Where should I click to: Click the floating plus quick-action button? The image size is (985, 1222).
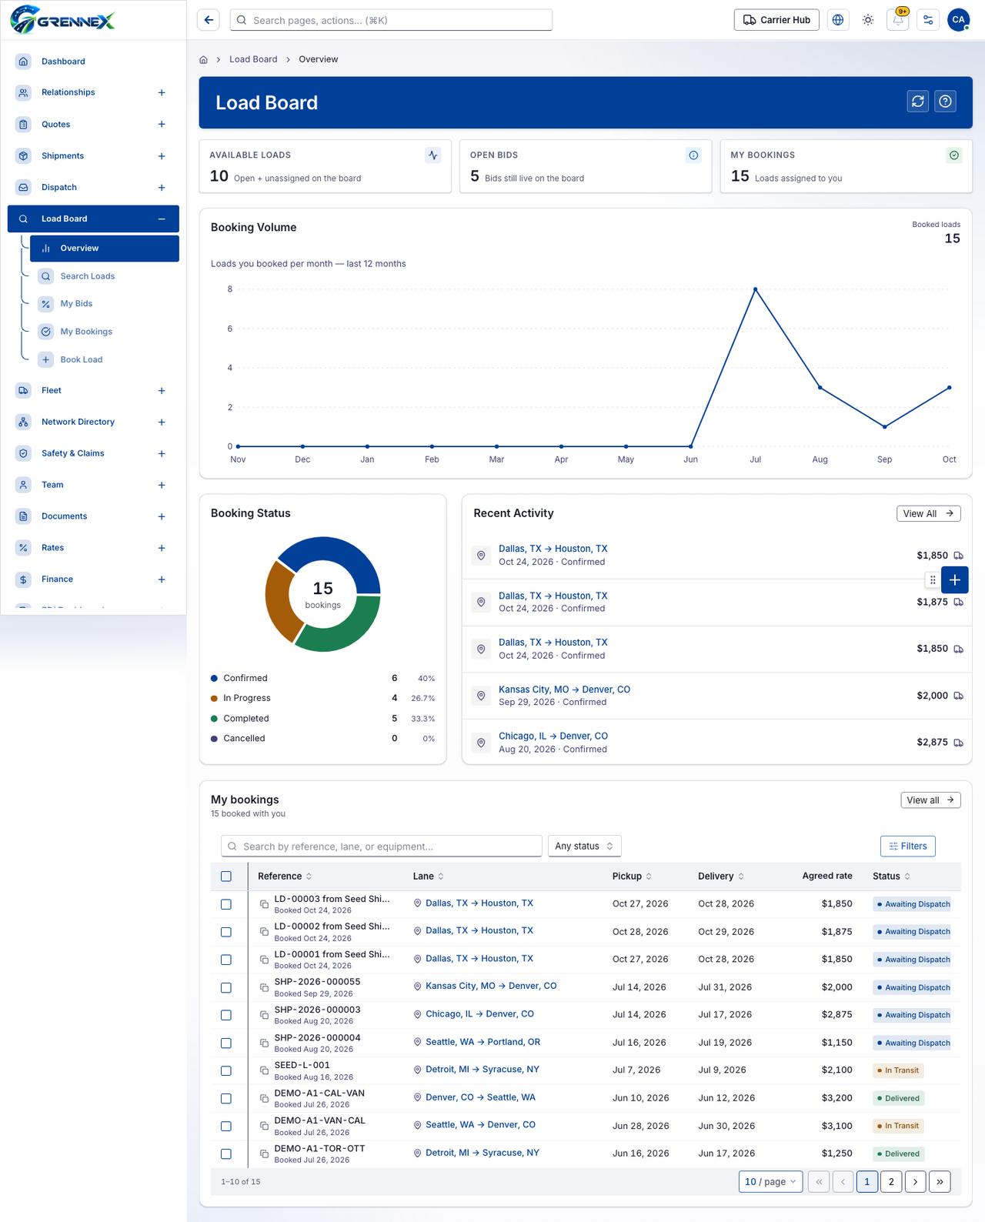955,580
